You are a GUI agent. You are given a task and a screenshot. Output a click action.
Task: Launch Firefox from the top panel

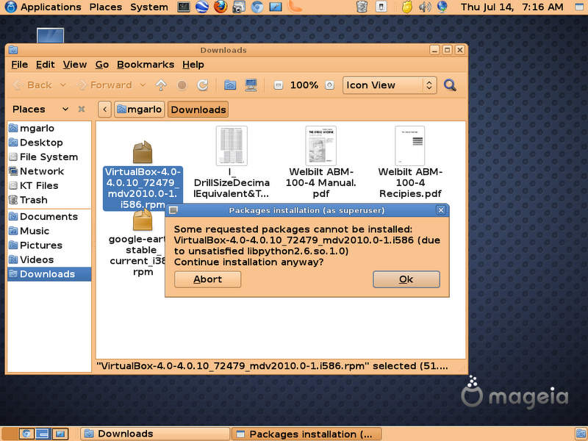[220, 7]
